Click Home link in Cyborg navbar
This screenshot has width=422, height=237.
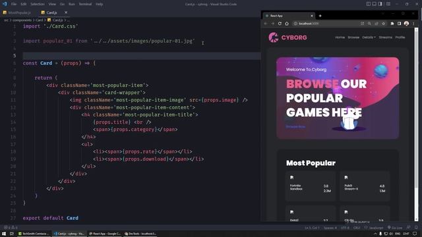point(340,38)
